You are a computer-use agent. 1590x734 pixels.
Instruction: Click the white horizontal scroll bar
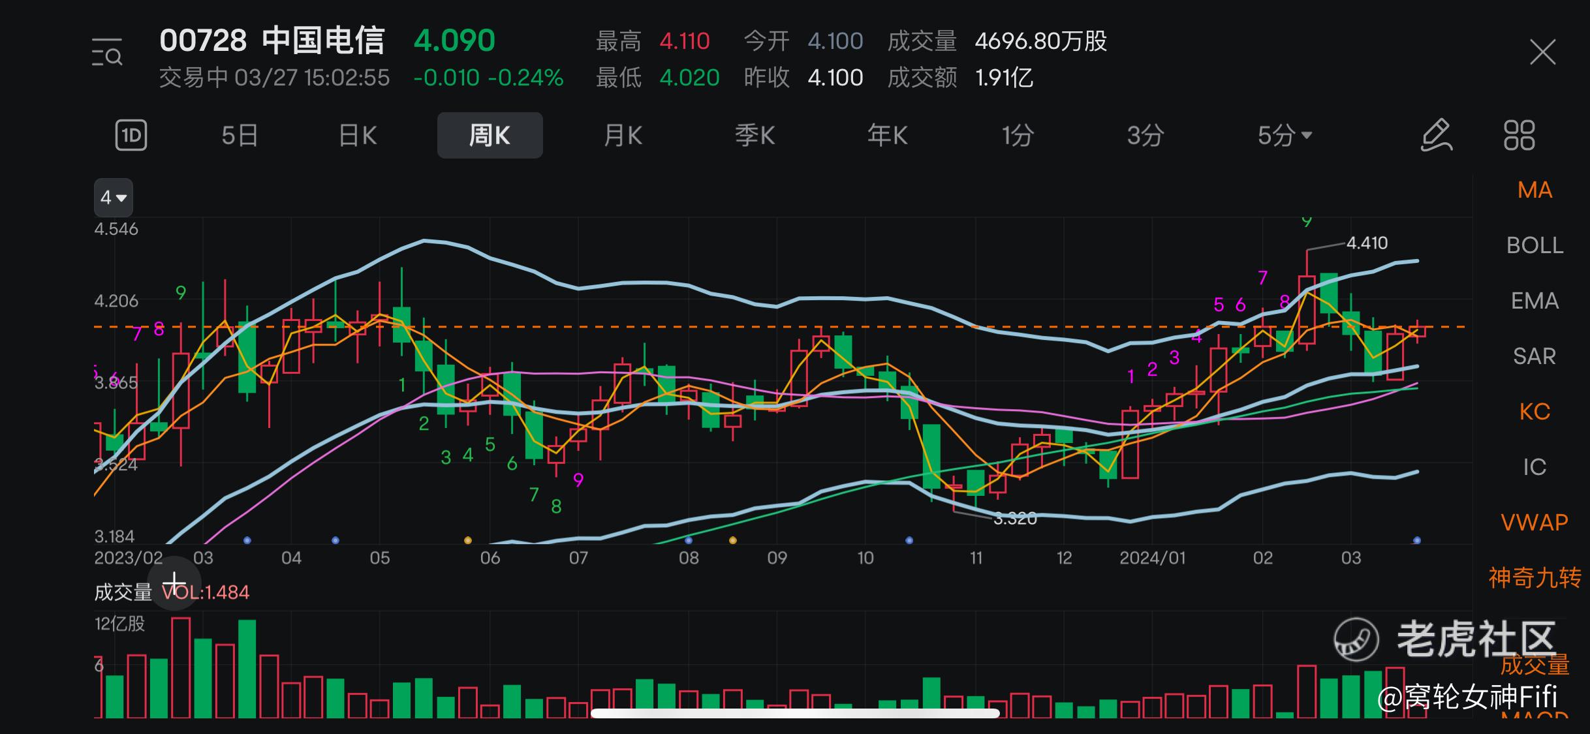click(795, 713)
